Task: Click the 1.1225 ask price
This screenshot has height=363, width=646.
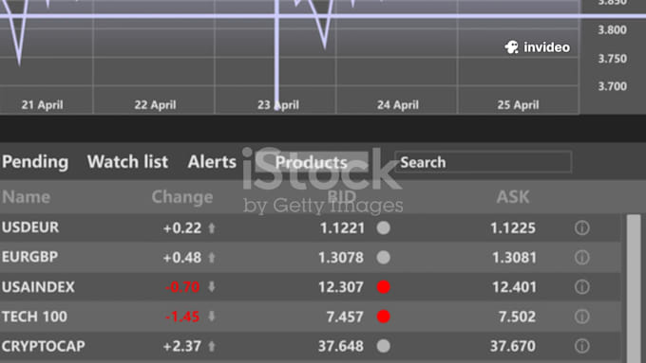Action: point(513,228)
